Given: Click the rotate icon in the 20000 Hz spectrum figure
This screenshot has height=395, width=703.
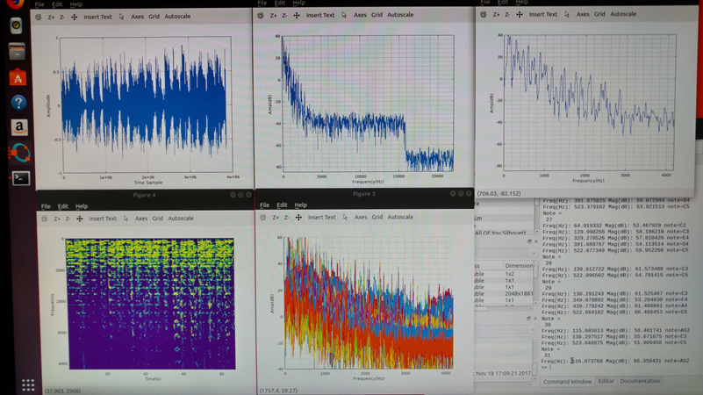Looking at the screenshot, I should (261, 15).
